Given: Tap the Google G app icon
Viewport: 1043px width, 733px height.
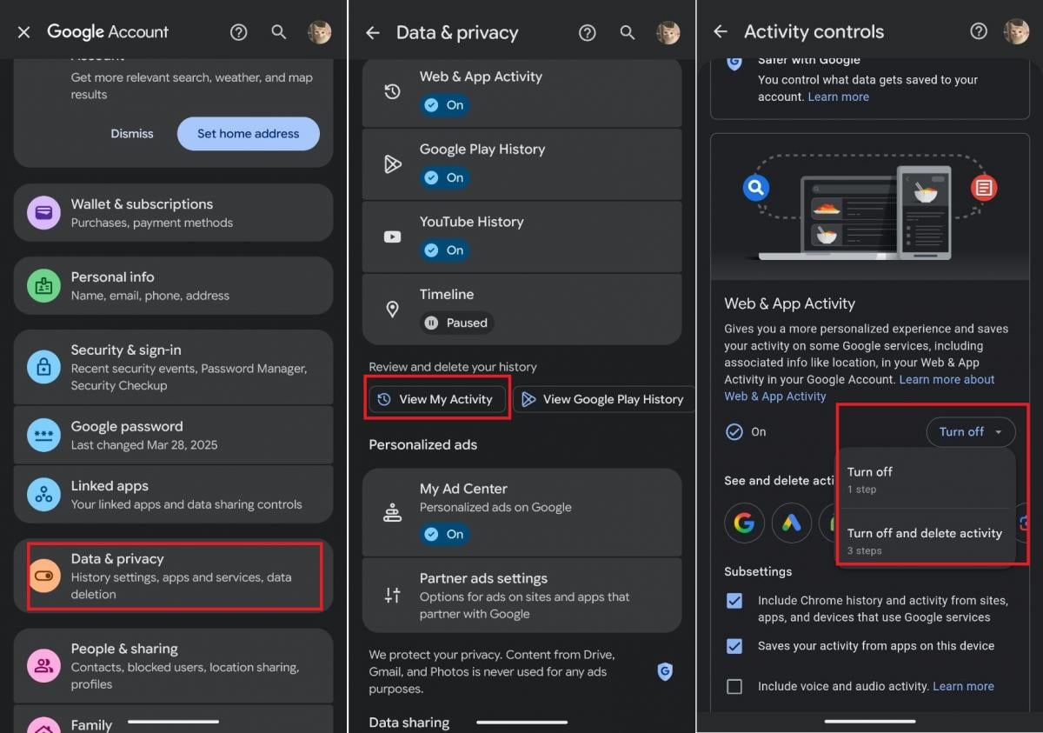Looking at the screenshot, I should (744, 523).
